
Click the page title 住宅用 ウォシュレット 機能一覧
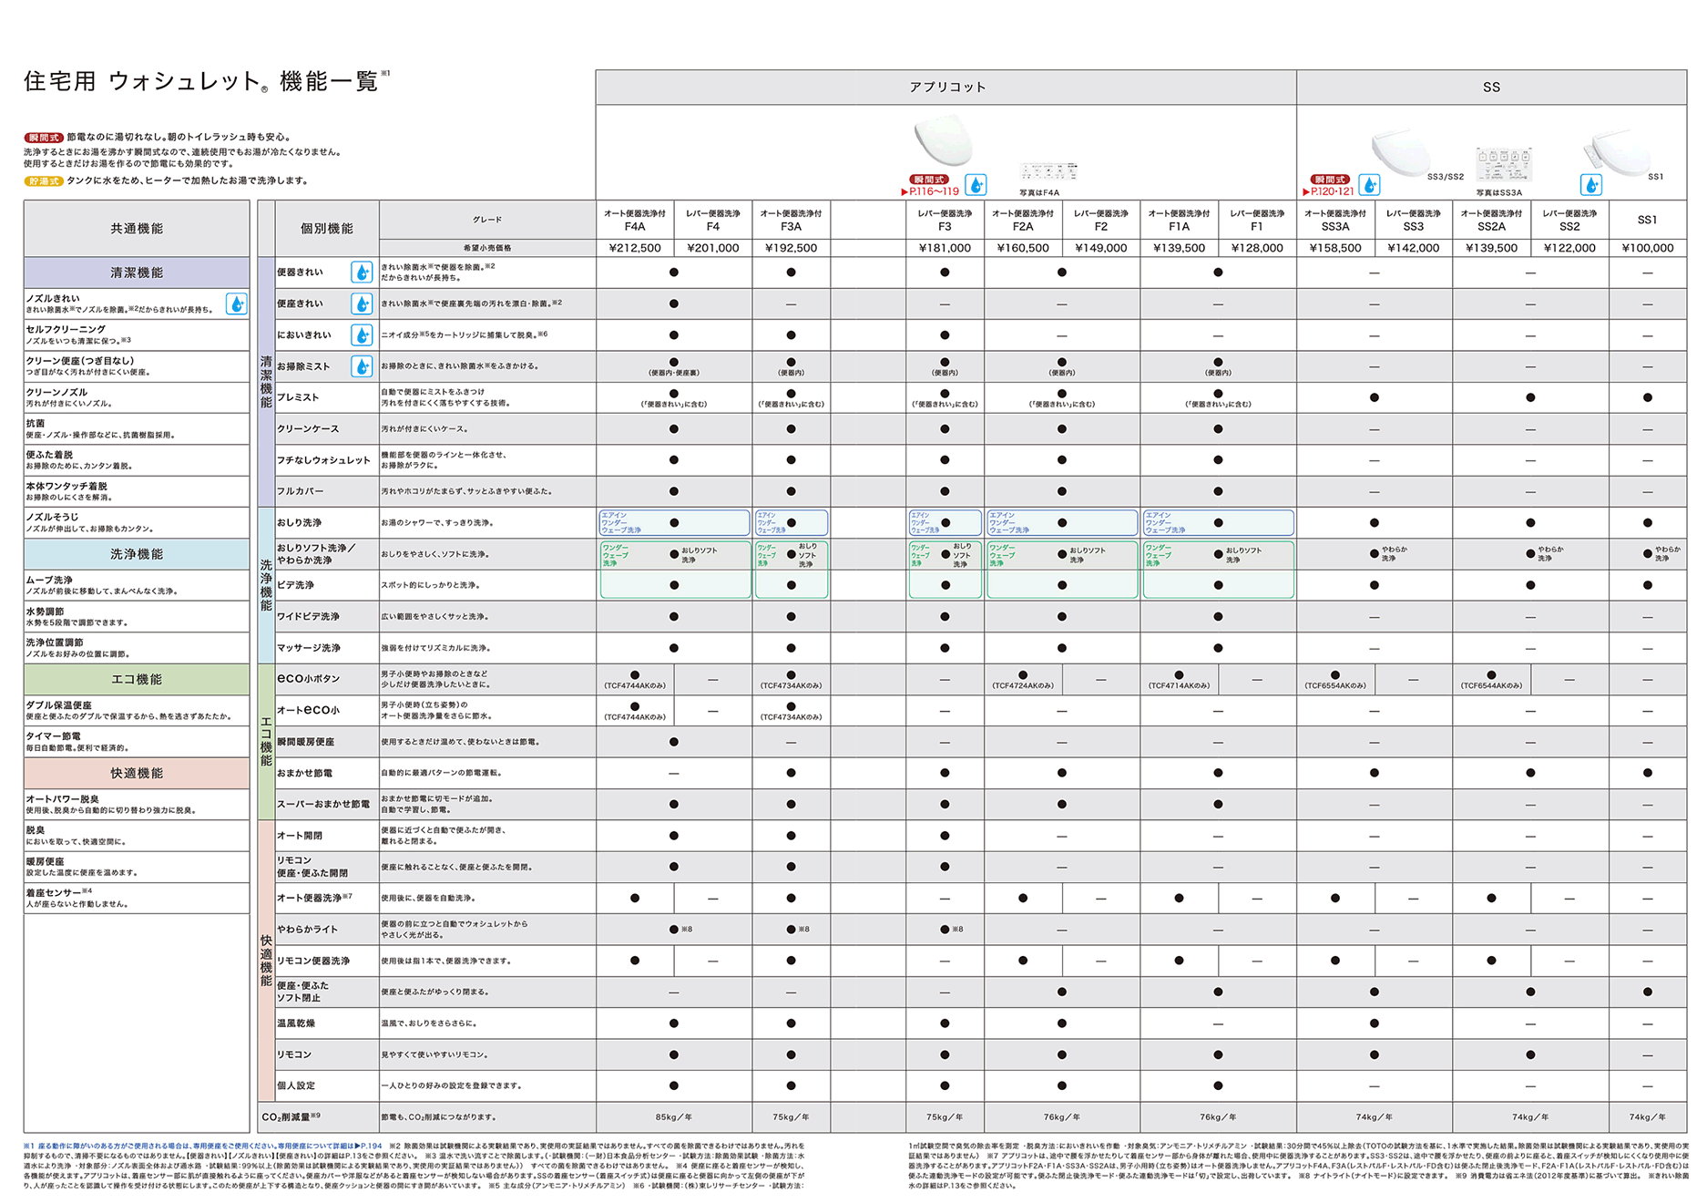201,81
